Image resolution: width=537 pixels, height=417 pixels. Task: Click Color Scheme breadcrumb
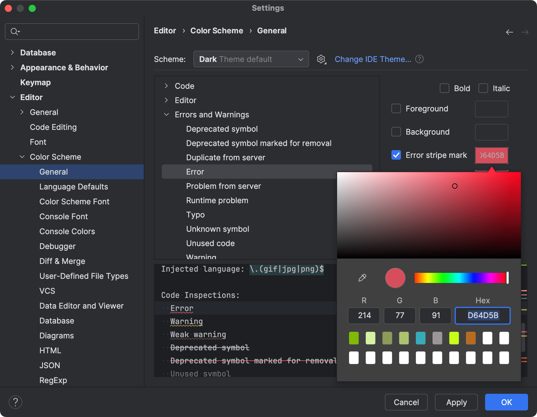(x=217, y=31)
